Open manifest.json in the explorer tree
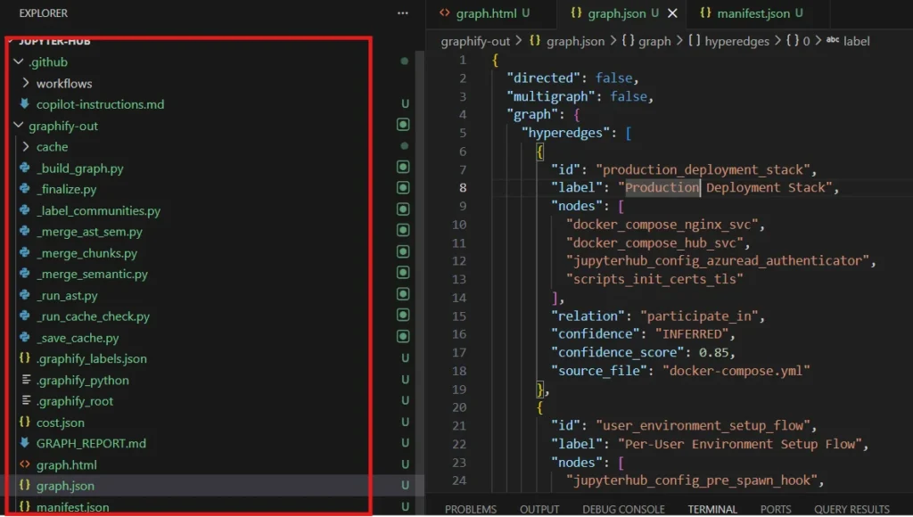 point(73,507)
